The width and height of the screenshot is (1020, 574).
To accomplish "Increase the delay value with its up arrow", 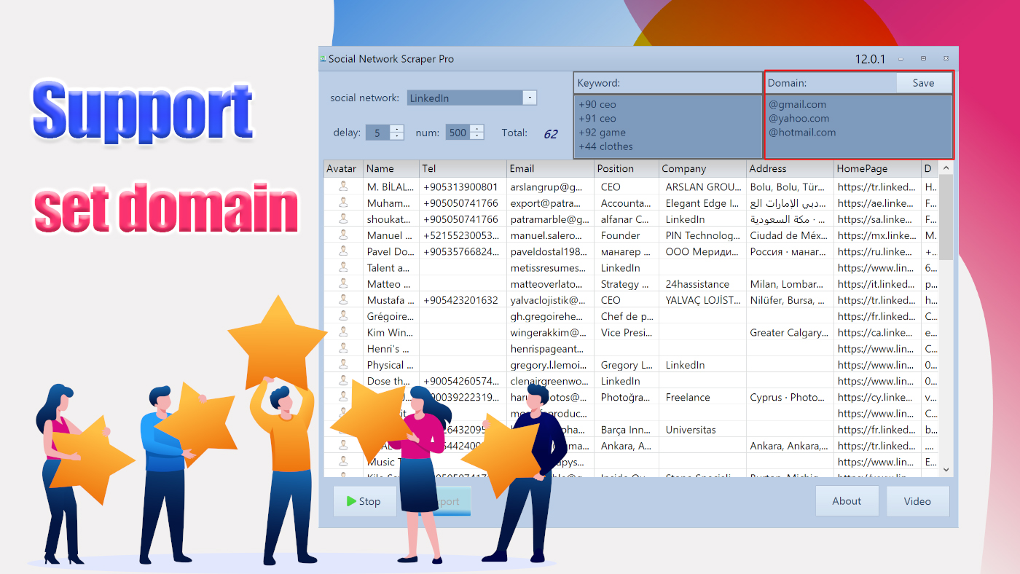I will point(397,129).
